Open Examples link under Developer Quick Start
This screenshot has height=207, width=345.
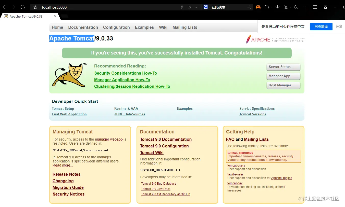coord(185,108)
